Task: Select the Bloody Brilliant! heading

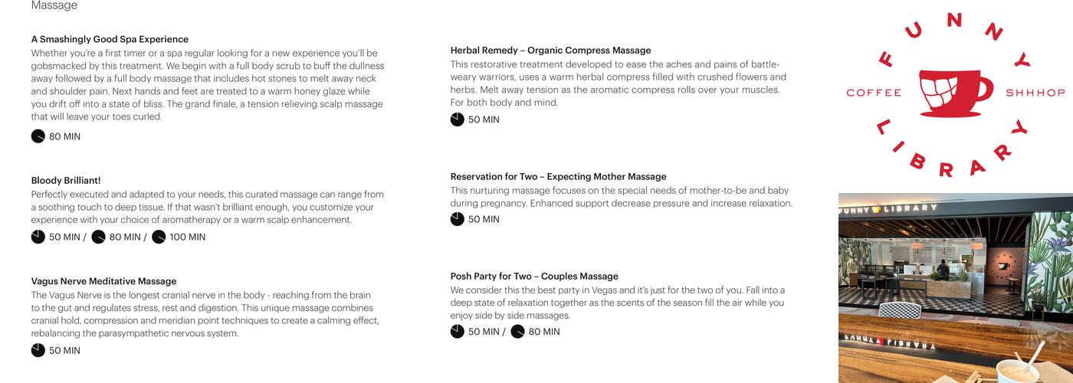Action: click(66, 181)
